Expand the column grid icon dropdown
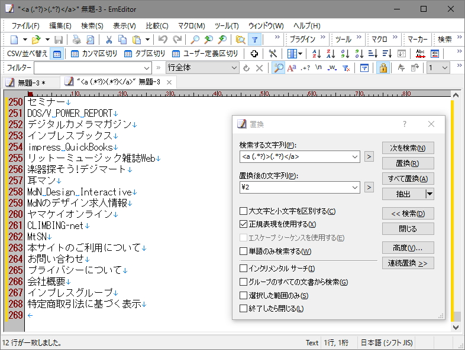465x350 pixels. pos(300,54)
